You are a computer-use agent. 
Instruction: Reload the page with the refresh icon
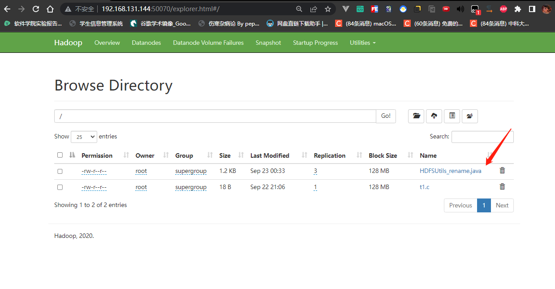[36, 9]
